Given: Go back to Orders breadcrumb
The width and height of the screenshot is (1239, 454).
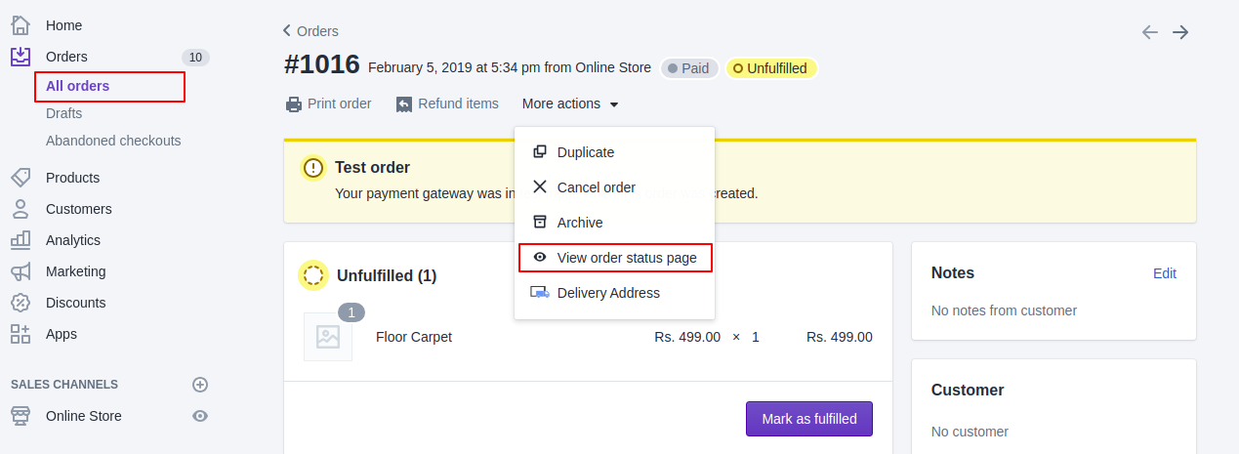Looking at the screenshot, I should point(310,31).
